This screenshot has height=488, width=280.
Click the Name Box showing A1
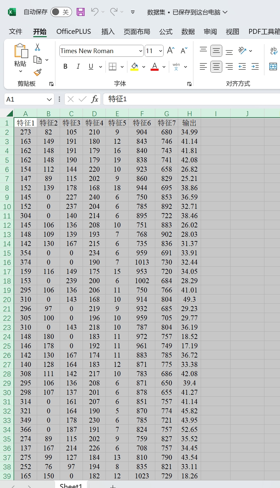point(25,99)
